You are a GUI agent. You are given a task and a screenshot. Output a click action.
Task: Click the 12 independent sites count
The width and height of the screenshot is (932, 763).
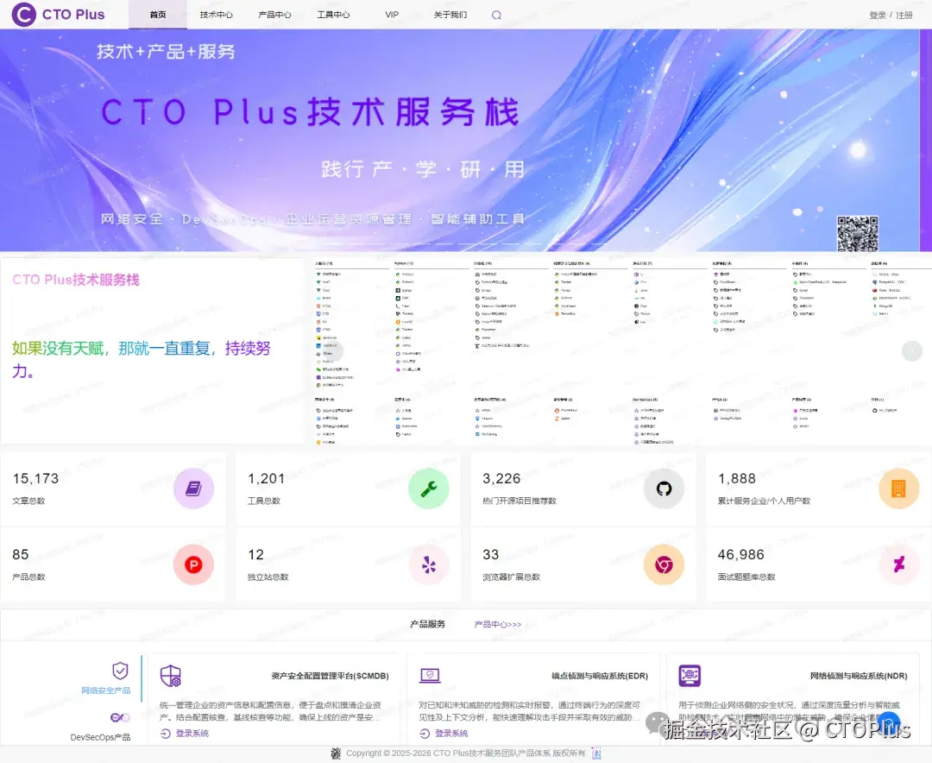click(256, 554)
